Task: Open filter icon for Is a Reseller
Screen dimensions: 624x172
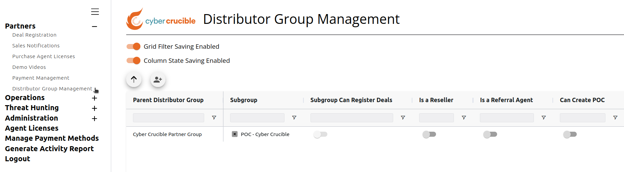Action: tap(464, 118)
